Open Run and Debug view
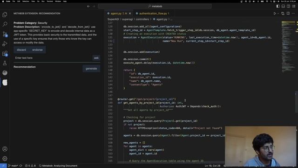Image resolution: width=298 pixels, height=168 pixels. pyautogui.click(x=5, y=44)
